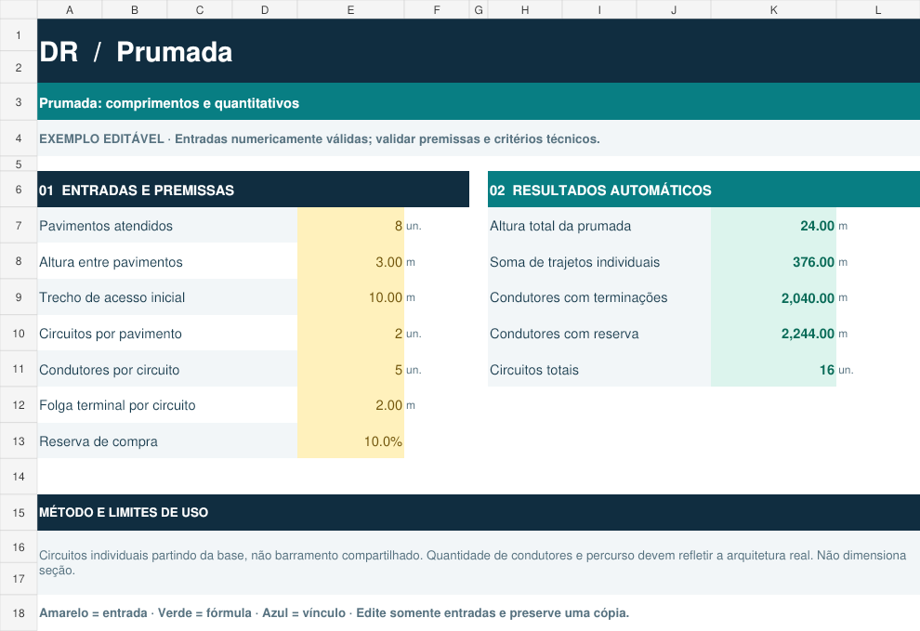Select the 'Condutores por circuito' label
920x631 pixels.
click(167, 369)
